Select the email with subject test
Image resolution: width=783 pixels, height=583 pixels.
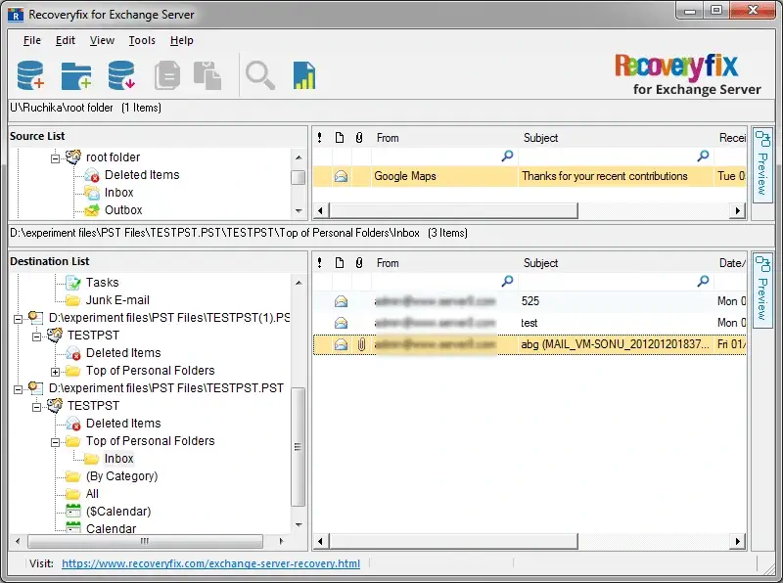[x=530, y=323]
